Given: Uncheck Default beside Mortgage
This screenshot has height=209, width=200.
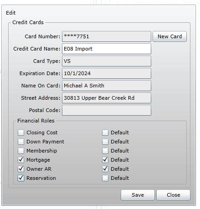Looking at the screenshot, I should click(105, 160).
